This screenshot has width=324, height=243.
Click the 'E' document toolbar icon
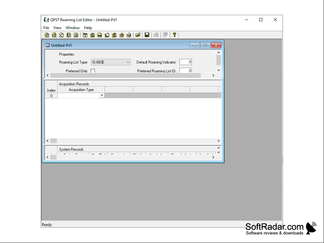114,35
